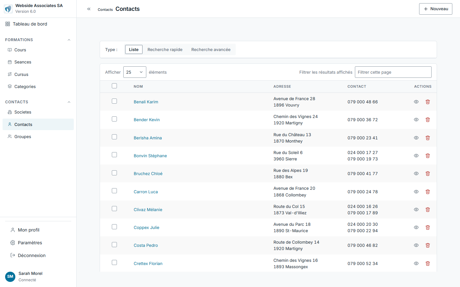The height and width of the screenshot is (287, 460).
Task: Delete contact Bender Kevin with the trash icon
Action: (x=428, y=120)
